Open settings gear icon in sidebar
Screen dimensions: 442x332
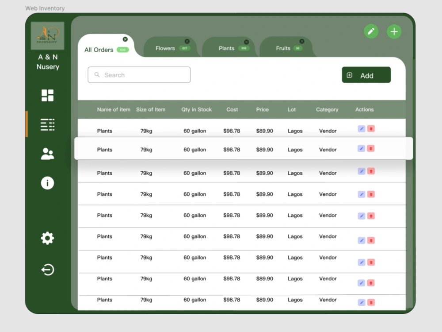click(x=47, y=238)
